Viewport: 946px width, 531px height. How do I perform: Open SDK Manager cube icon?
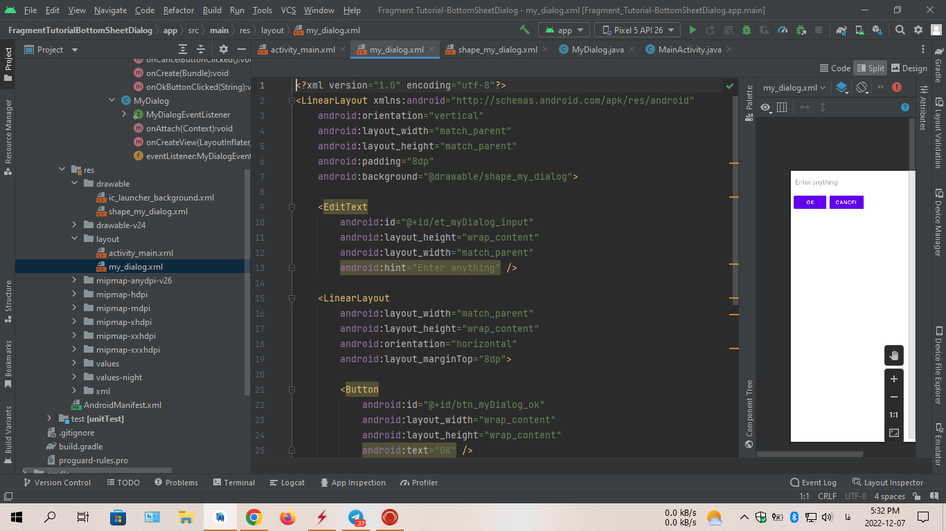877,30
